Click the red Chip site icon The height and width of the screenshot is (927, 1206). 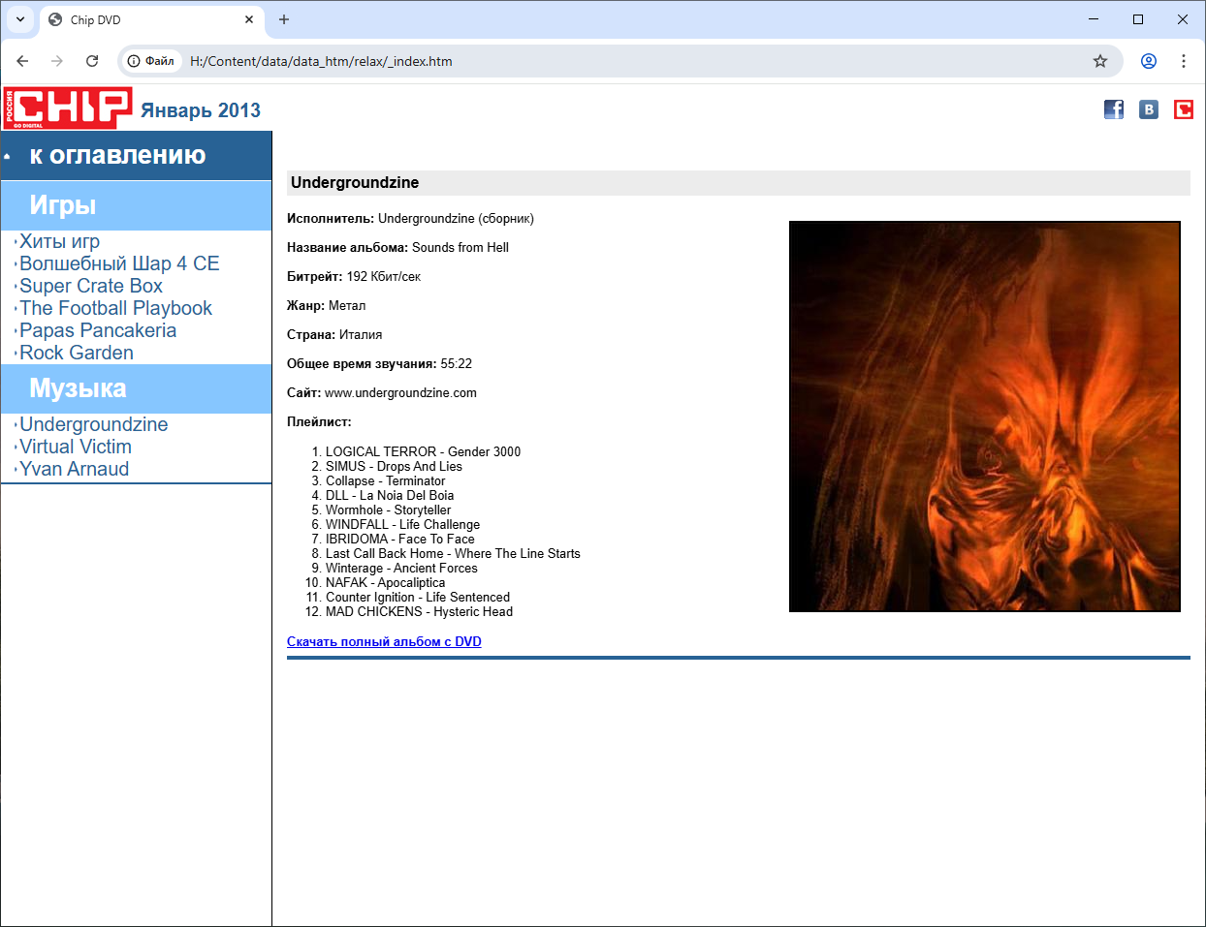[x=1184, y=109]
